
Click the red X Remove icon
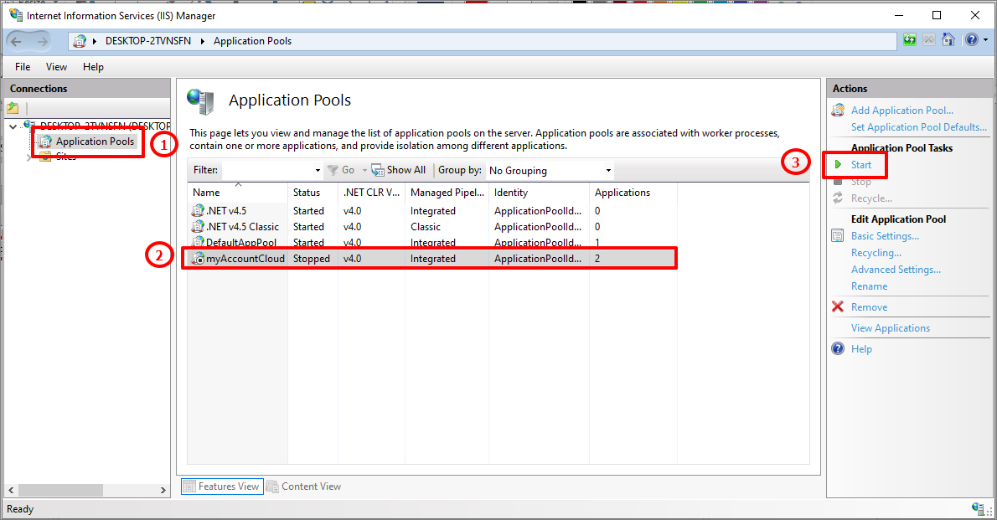tap(838, 307)
